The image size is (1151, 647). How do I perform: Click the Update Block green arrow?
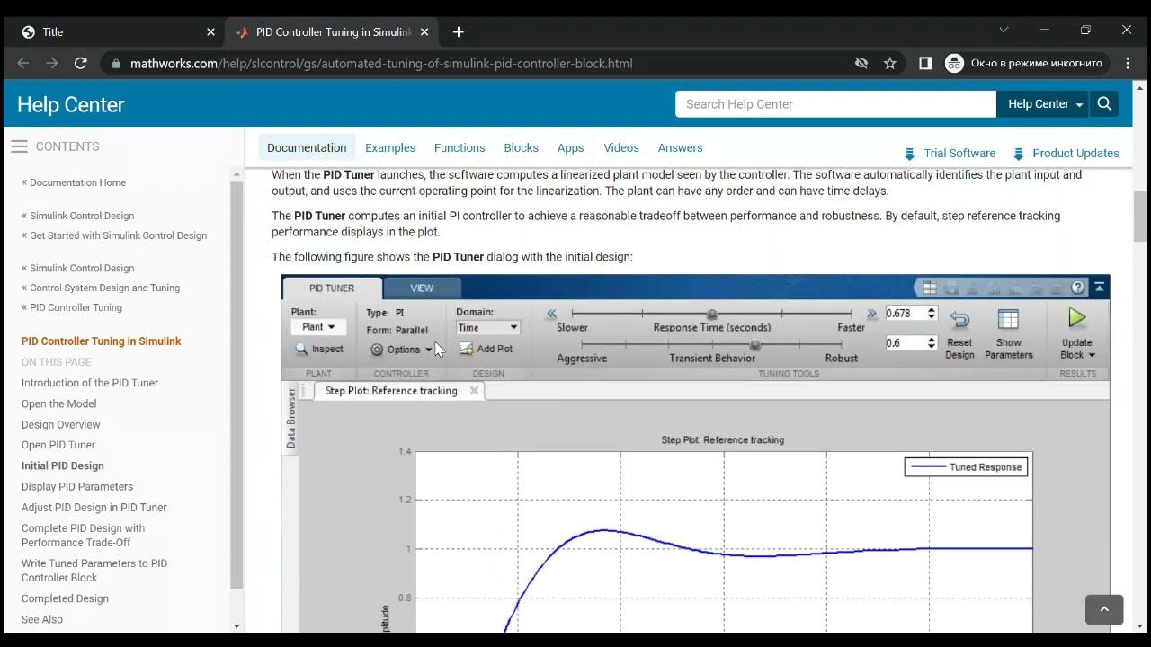(1076, 318)
